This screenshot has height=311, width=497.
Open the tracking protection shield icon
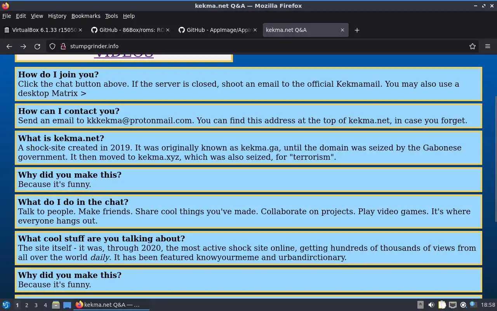pos(52,46)
